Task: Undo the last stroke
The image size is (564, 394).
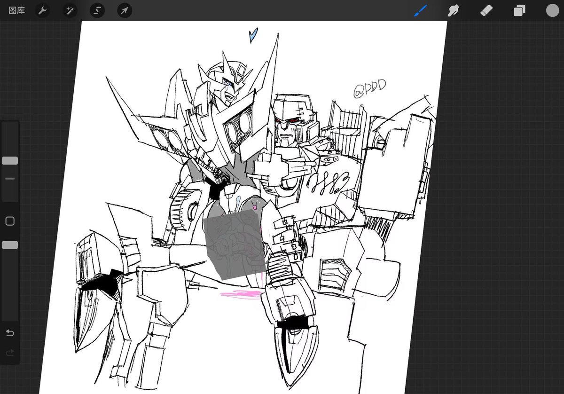Action: (x=10, y=333)
